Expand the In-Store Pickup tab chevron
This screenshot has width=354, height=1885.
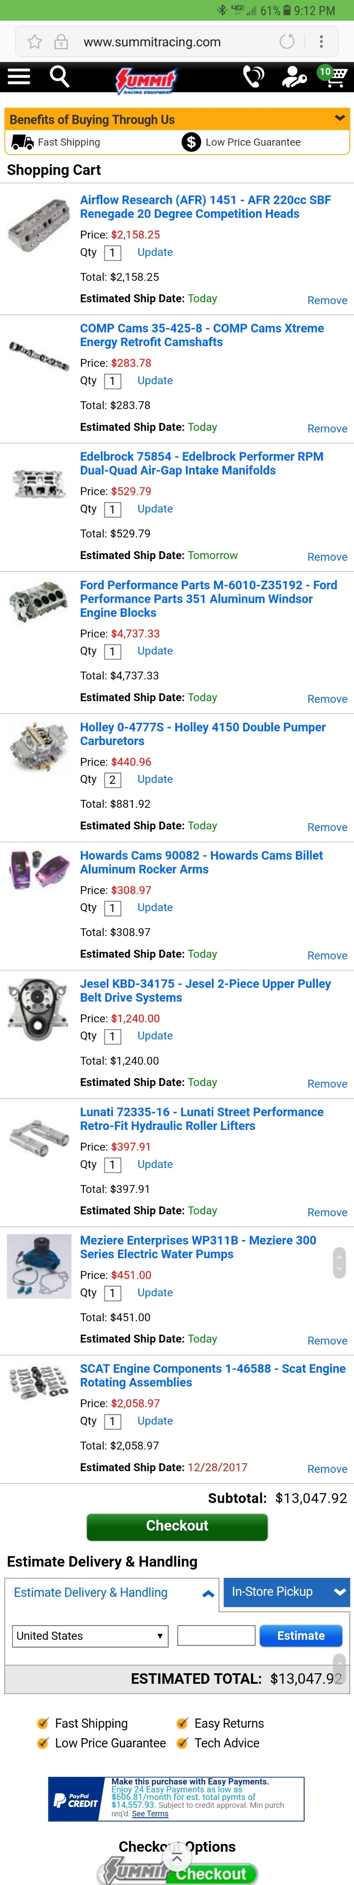click(339, 1592)
